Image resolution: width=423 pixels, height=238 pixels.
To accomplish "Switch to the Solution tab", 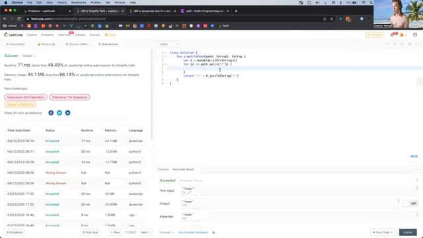I will (46, 44).
